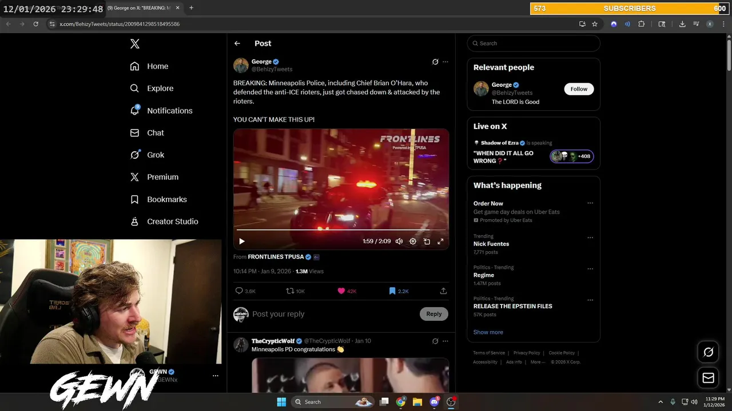This screenshot has height=411, width=732.
Task: Open the image in TheCrypticWolf's reply
Action: click(350, 375)
